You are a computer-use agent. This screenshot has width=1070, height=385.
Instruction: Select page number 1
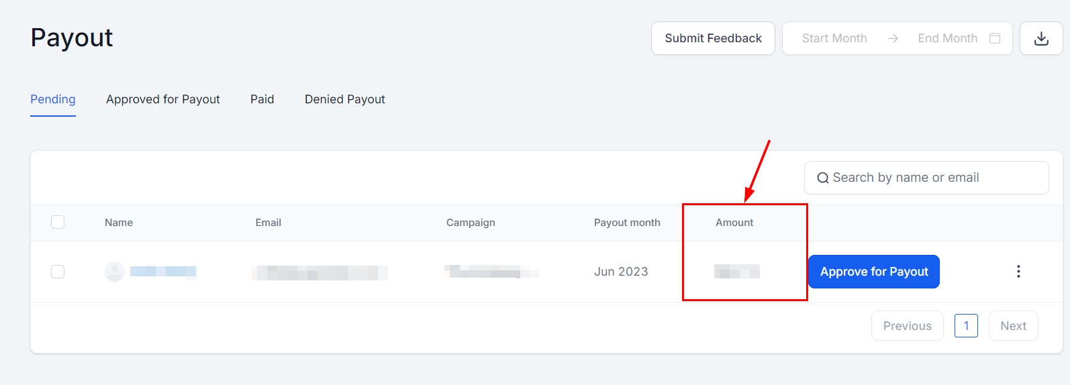pos(966,326)
